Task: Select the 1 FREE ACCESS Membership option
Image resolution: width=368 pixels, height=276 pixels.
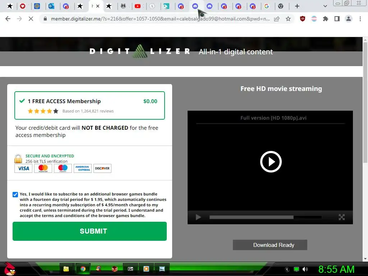Action: (89, 105)
